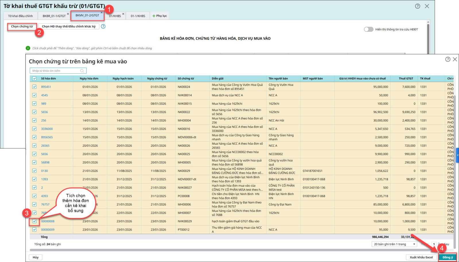Open help icon in the dialog header
The width and height of the screenshot is (459, 262).
click(x=448, y=59)
